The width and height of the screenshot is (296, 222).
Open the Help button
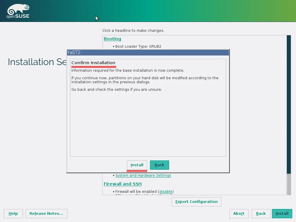click(x=13, y=214)
